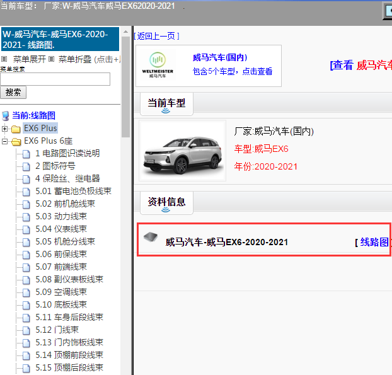392x375 pixels.
Task: Click page icon beside 5.03 动力线束
Action: [x=26, y=217]
